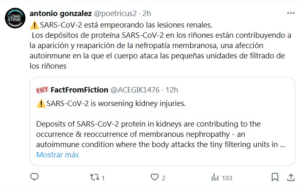Screen dimensions: 303x189
Task: Open the quoted tweet's English text body
Action: pyautogui.click(x=160, y=134)
